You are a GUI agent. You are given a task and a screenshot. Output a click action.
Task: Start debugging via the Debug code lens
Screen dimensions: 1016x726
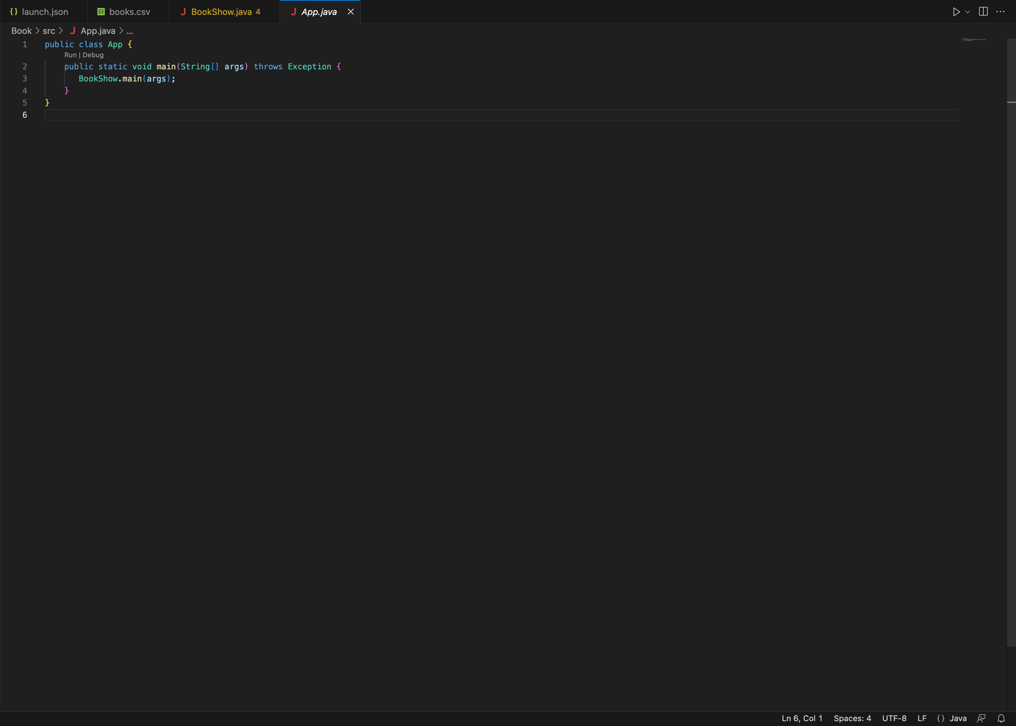click(94, 55)
